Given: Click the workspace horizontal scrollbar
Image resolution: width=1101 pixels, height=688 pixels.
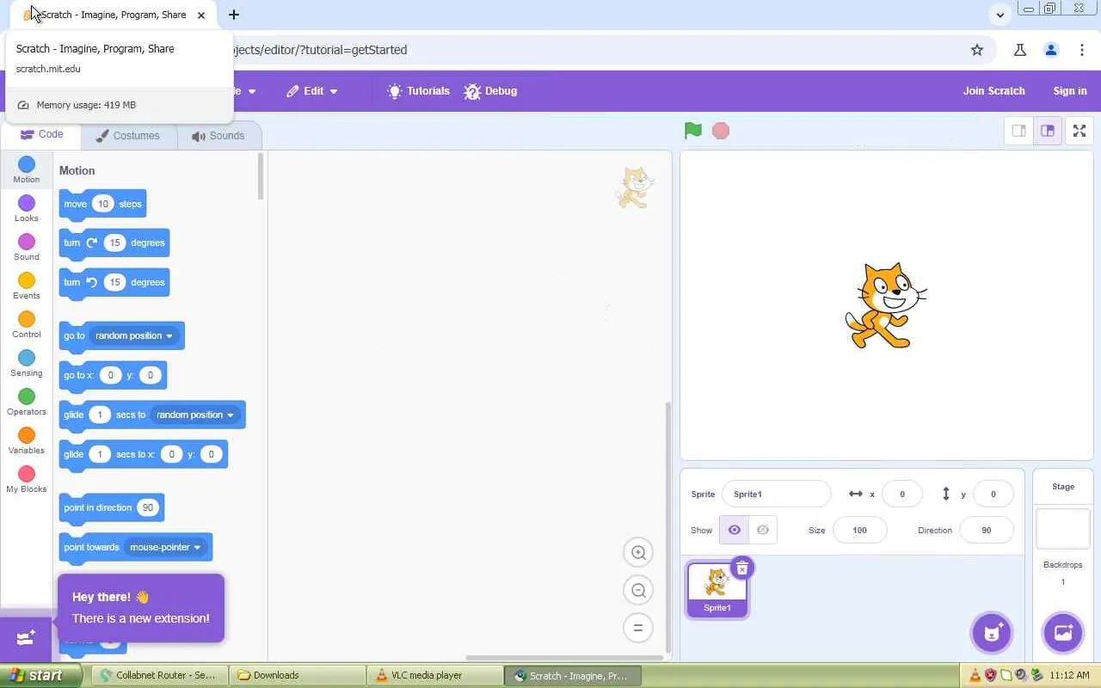Looking at the screenshot, I should [x=564, y=658].
